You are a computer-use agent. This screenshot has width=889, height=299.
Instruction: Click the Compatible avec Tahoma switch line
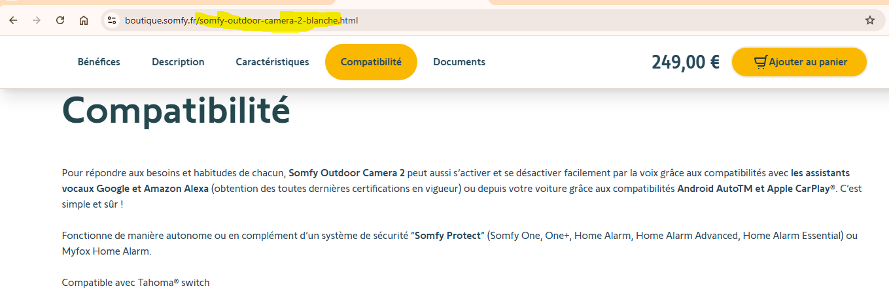pos(135,283)
